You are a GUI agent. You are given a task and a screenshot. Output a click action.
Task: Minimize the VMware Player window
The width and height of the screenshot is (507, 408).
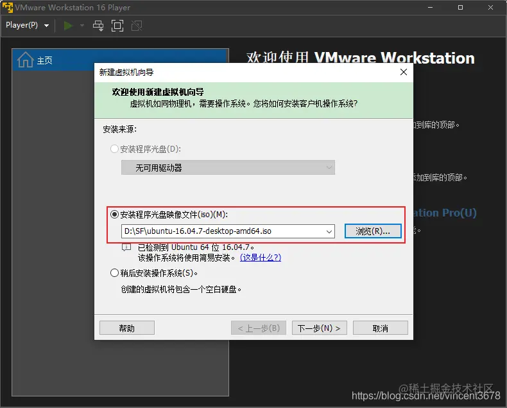(430, 7)
